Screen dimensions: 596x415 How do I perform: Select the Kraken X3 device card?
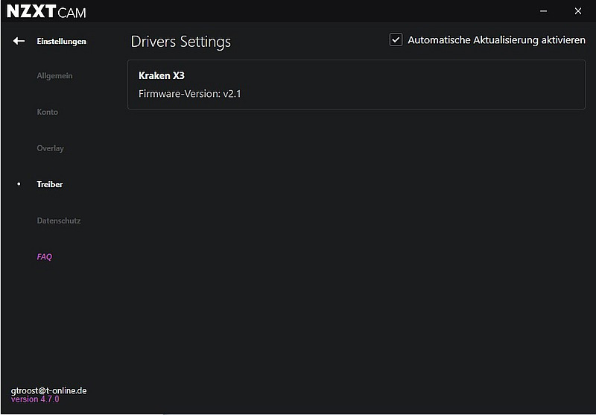(357, 84)
